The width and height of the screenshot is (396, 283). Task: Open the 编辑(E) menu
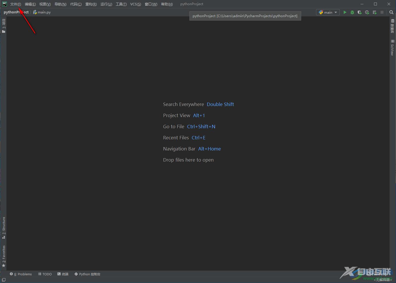pos(30,4)
